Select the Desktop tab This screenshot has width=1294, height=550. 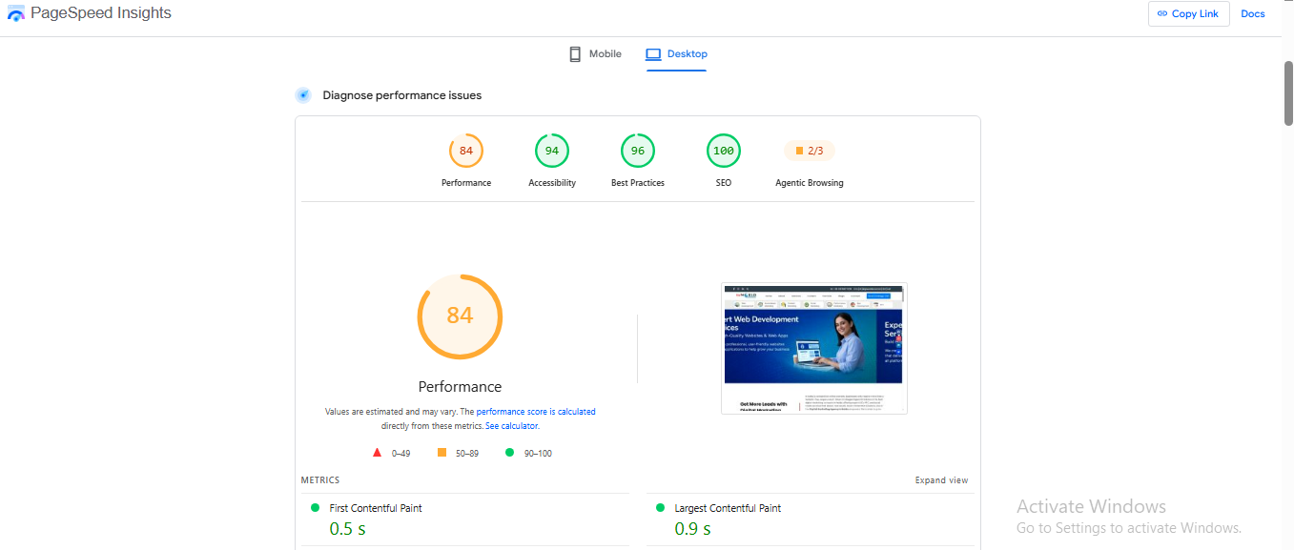tap(676, 54)
